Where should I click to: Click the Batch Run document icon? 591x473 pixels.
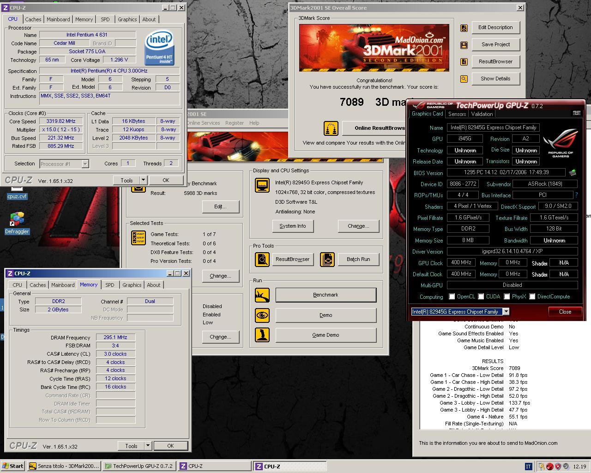(x=327, y=259)
